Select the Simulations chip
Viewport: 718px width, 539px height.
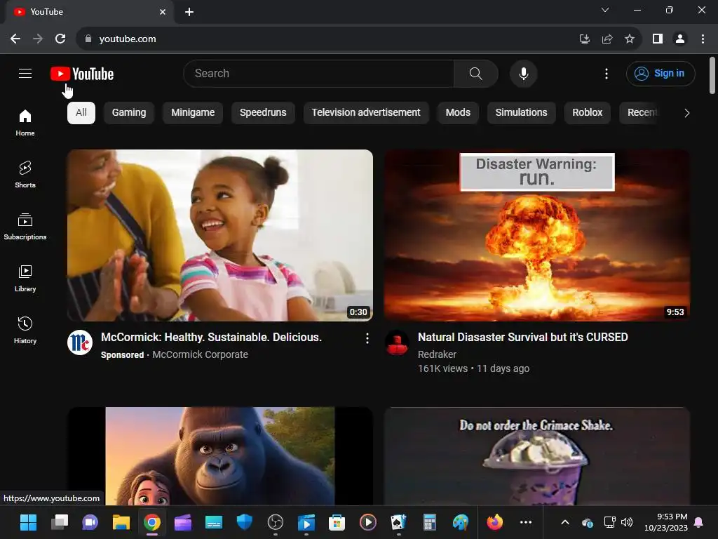[x=521, y=113]
